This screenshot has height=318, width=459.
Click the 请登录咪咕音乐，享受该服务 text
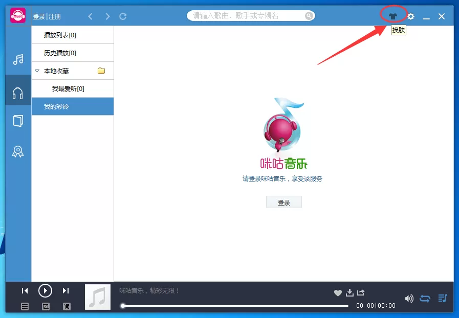(282, 179)
